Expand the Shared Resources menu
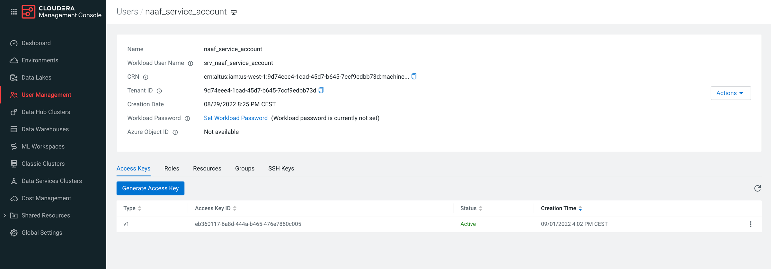Image resolution: width=771 pixels, height=269 pixels. click(4, 215)
